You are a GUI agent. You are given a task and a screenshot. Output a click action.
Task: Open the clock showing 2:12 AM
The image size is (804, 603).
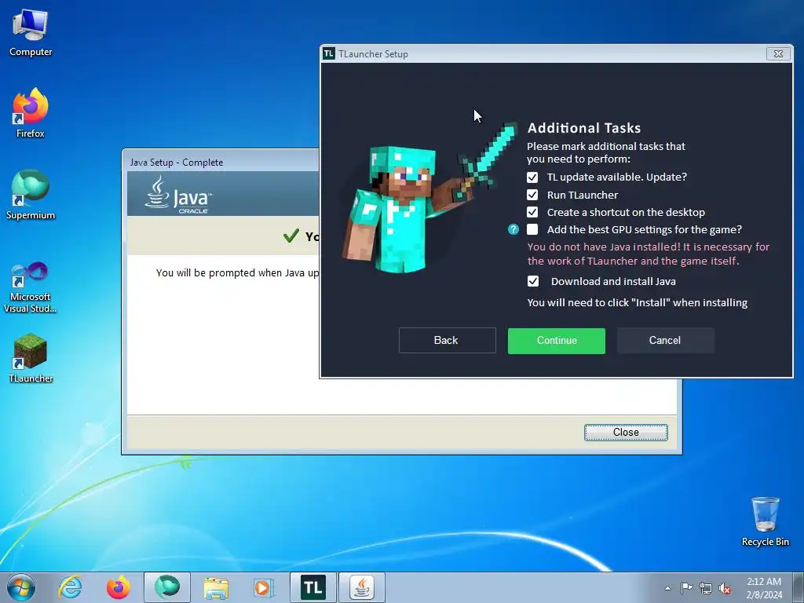click(x=764, y=587)
